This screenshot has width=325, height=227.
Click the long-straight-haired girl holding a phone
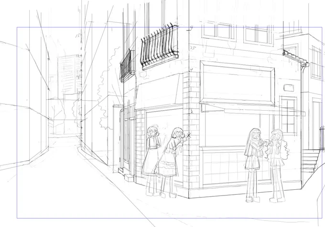point(253,165)
